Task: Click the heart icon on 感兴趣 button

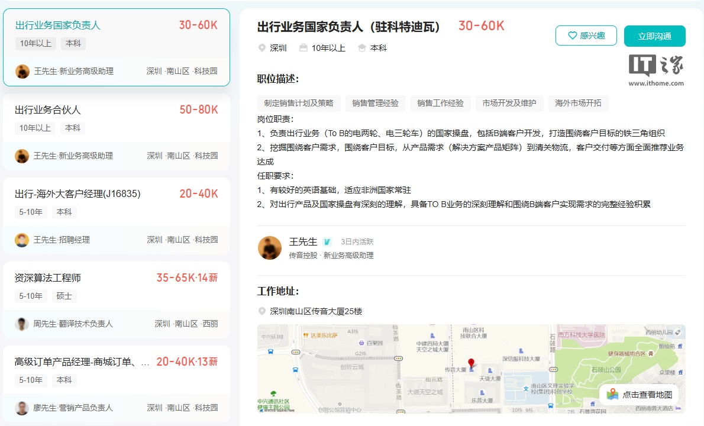Action: click(572, 35)
